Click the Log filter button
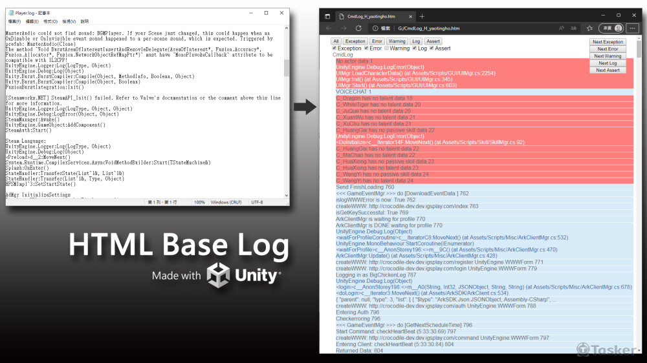647x363 pixels. pyautogui.click(x=416, y=41)
